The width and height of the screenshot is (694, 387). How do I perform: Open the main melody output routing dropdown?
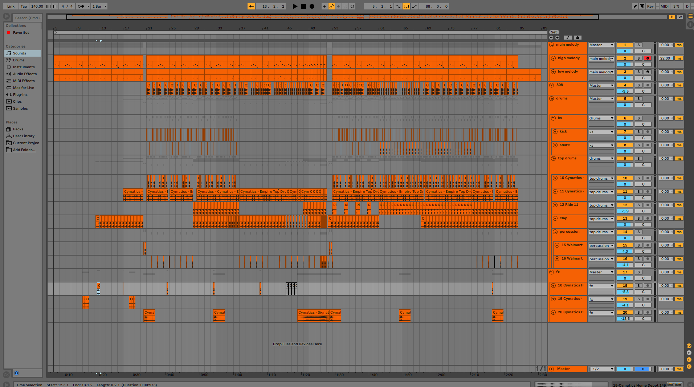(601, 45)
